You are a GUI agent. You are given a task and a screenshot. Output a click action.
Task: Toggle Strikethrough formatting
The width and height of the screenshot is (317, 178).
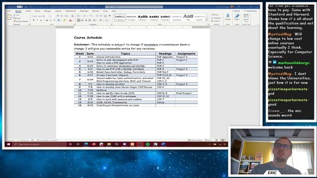click(47, 20)
